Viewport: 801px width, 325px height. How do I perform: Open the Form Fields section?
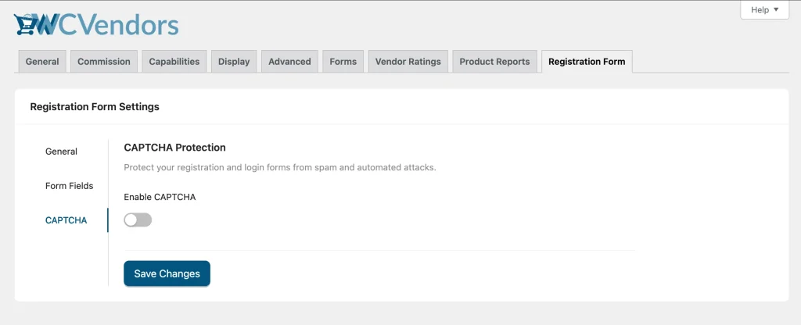point(69,186)
